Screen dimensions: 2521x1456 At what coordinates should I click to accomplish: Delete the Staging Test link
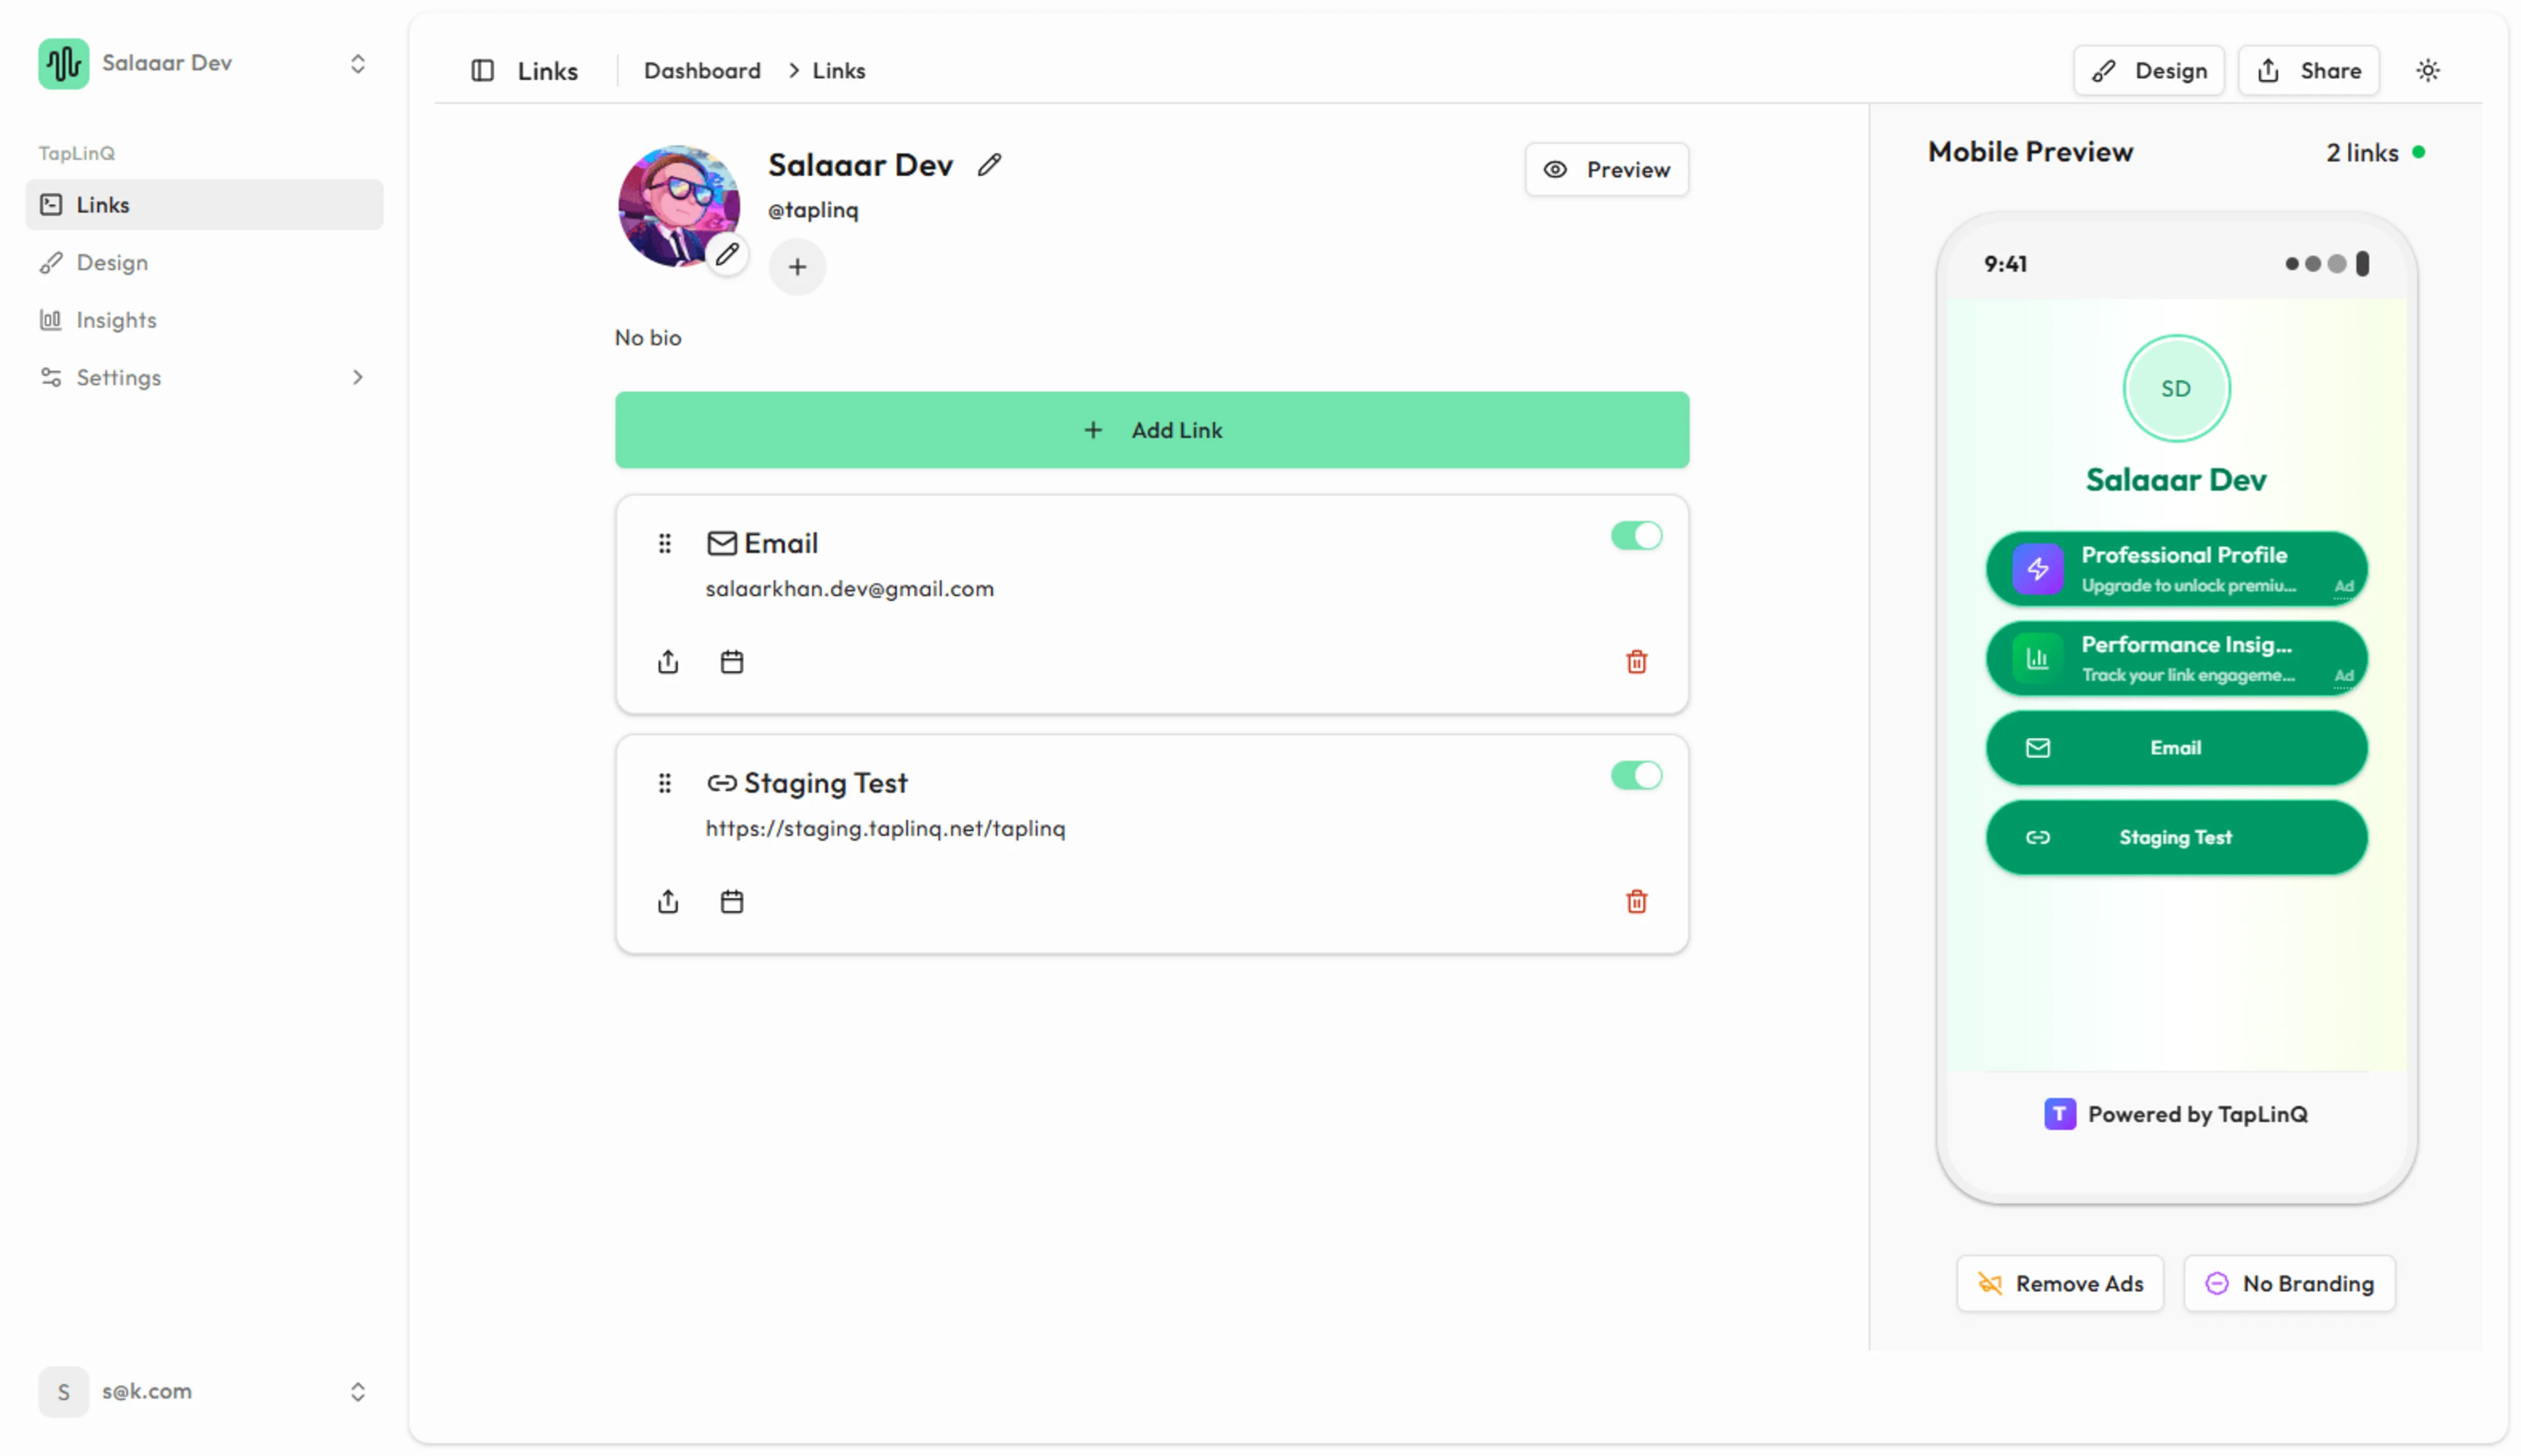click(1636, 902)
